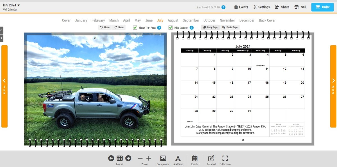The height and width of the screenshot is (167, 337).
Task: Open the Sell option
Action: 300,7
